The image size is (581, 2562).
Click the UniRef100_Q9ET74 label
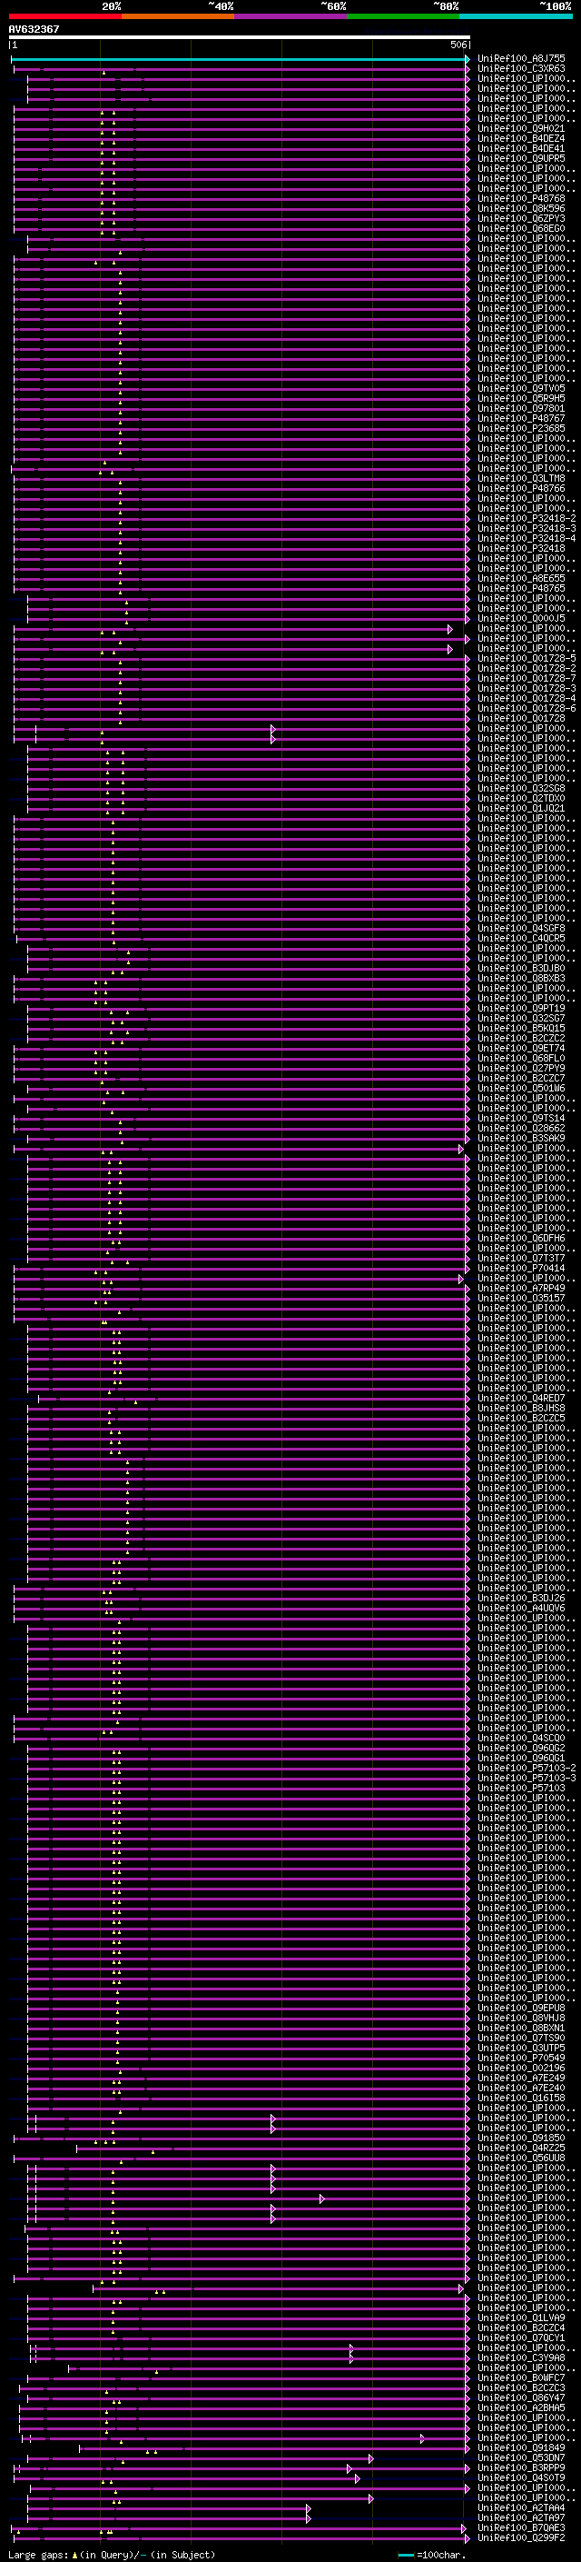521,1047
